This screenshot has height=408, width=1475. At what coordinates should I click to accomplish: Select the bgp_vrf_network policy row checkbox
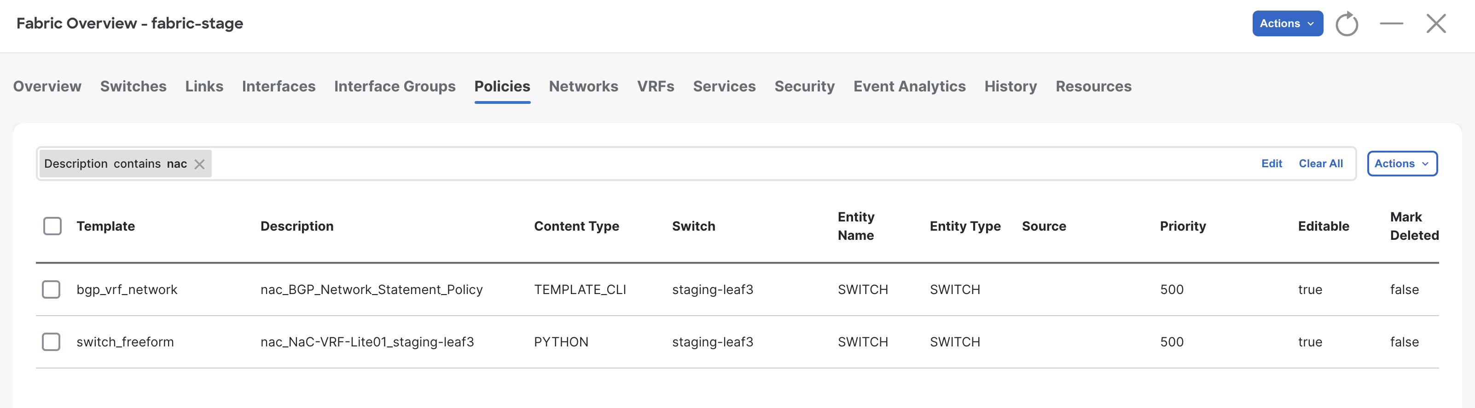(51, 289)
